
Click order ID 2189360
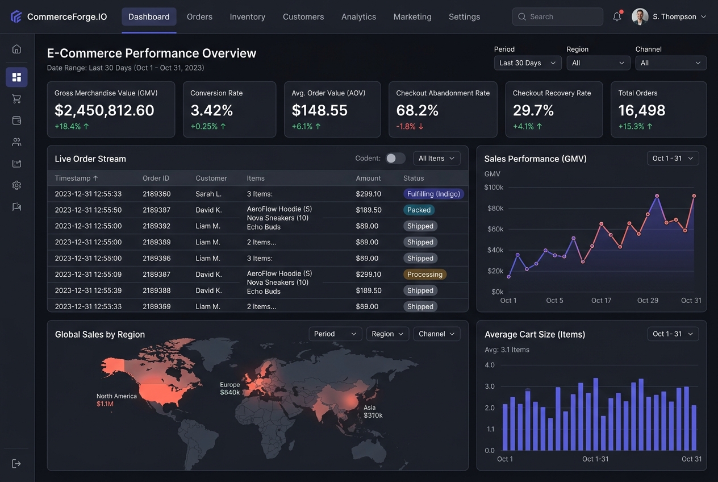coord(156,194)
